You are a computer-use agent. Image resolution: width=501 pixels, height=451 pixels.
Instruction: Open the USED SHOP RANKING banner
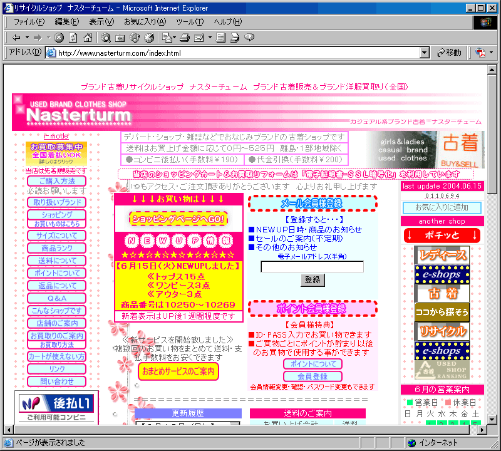click(442, 370)
